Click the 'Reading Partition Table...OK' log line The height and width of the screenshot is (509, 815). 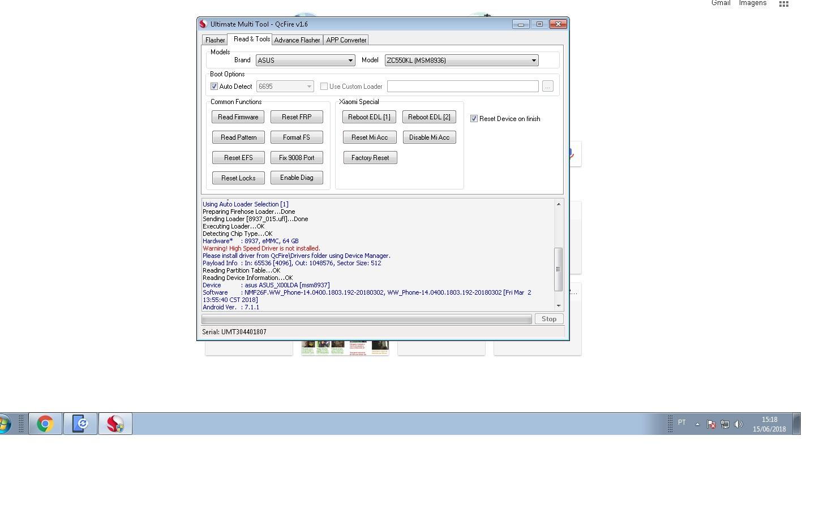(242, 270)
